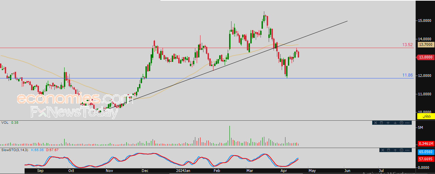The image size is (435, 174).
Task: Maximize the SlowSTO indicator panel
Action: click(x=389, y=150)
